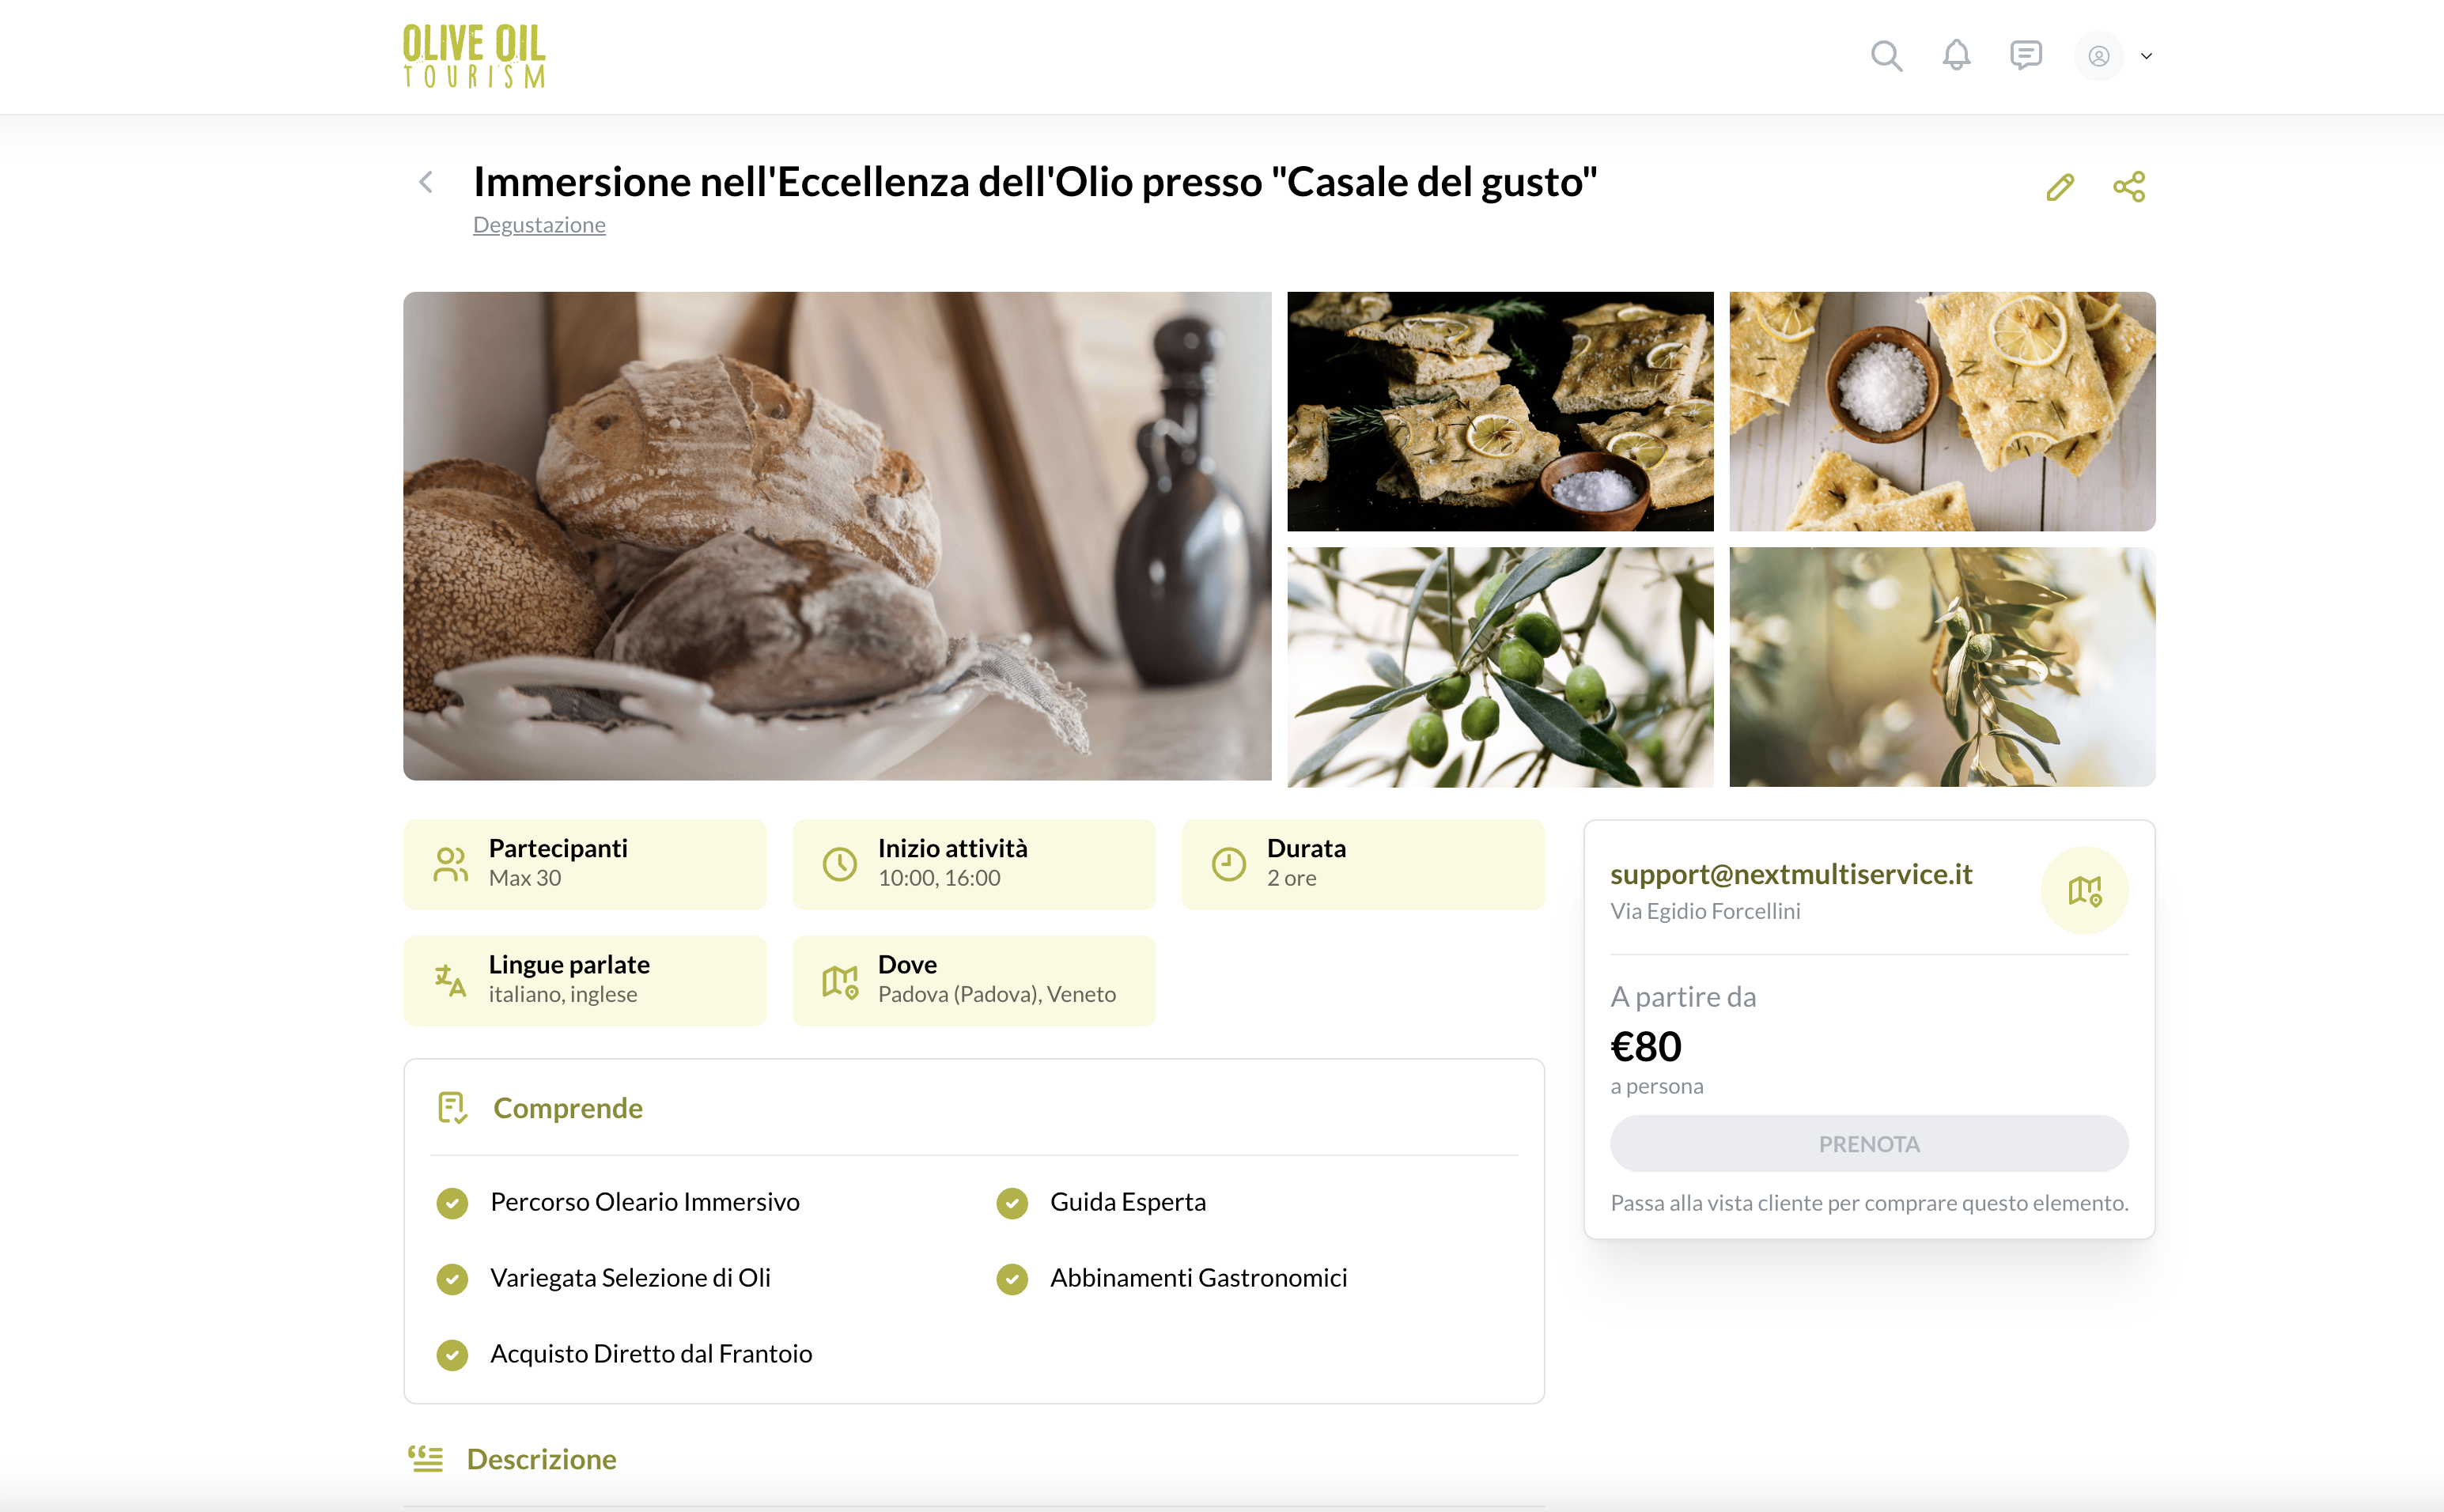Open focaccia with salt bowl photo
The image size is (2444, 1512).
(x=1942, y=411)
